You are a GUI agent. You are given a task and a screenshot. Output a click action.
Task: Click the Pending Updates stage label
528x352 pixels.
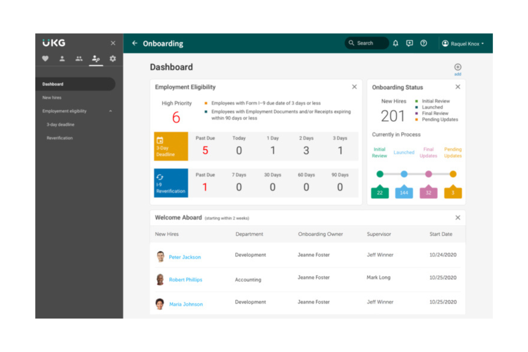[x=453, y=153]
